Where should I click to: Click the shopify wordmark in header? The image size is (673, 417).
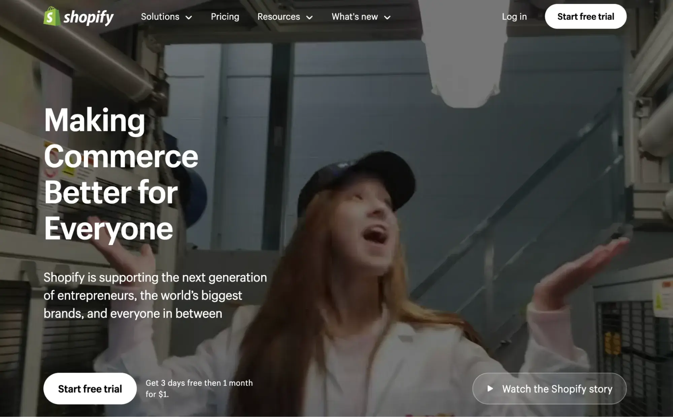89,17
